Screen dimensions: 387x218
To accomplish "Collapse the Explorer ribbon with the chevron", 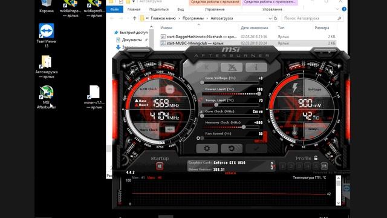I will click(337, 9).
